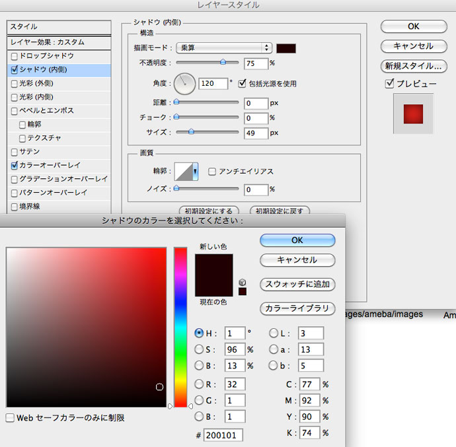
Task: Toggle Web セーフカラーのみに制限 checkbox
Action: (11, 418)
